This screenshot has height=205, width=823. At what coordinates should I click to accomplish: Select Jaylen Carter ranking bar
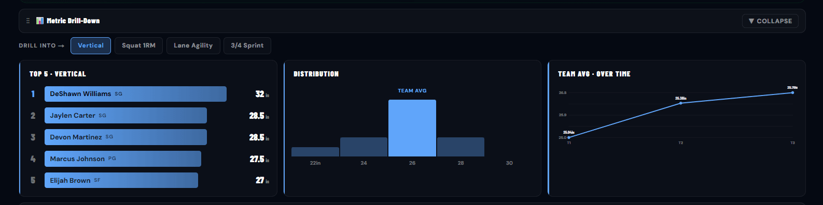[125, 116]
